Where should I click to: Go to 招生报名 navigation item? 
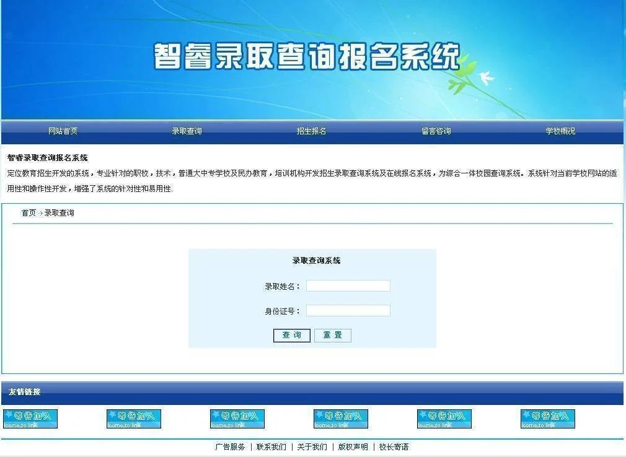(x=311, y=131)
